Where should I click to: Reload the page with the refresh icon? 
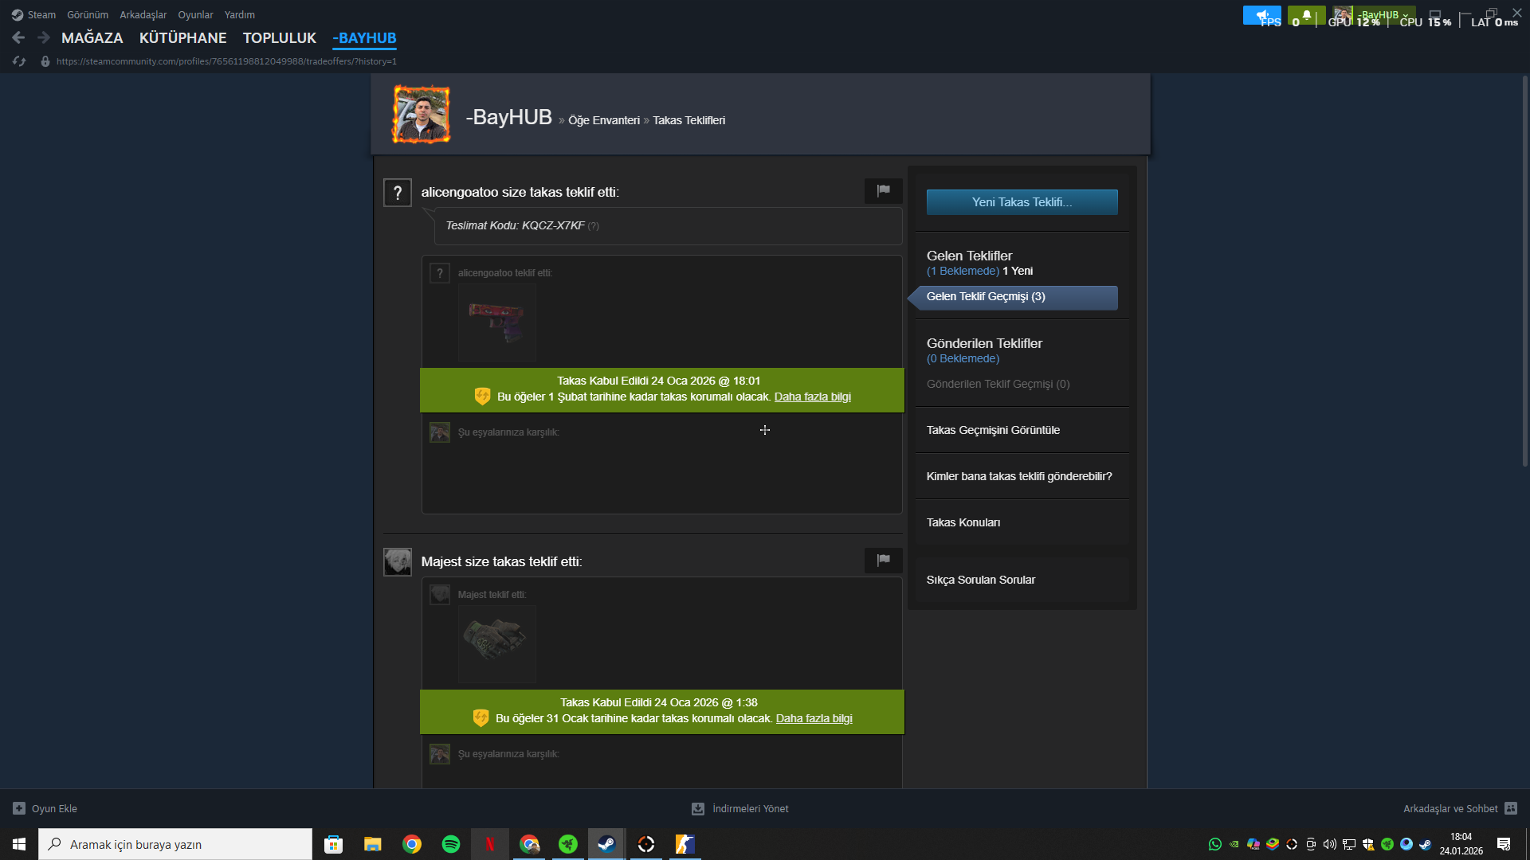click(19, 61)
